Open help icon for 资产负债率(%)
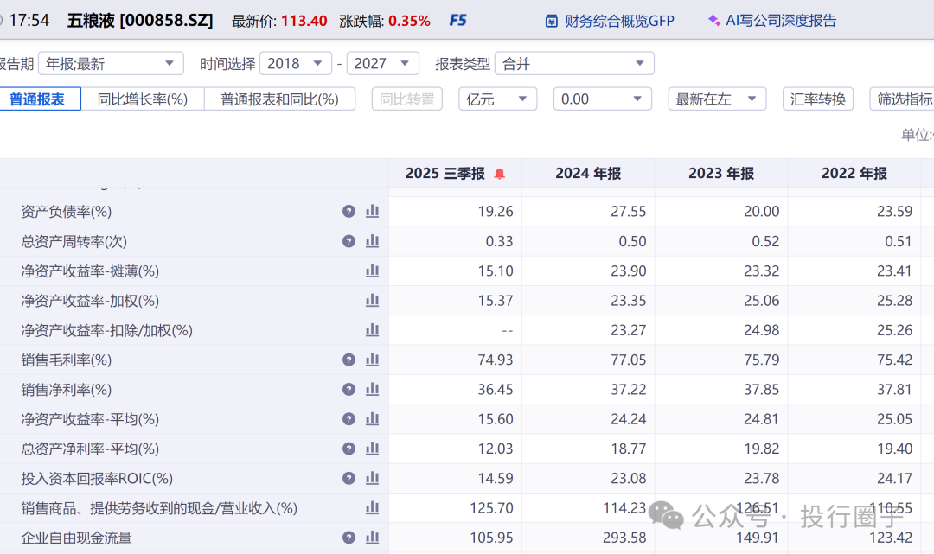The width and height of the screenshot is (934, 554). coord(349,211)
